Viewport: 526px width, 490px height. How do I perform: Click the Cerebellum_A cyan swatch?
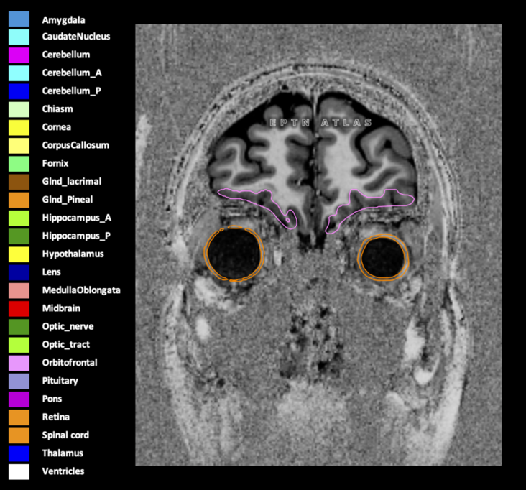click(x=19, y=73)
